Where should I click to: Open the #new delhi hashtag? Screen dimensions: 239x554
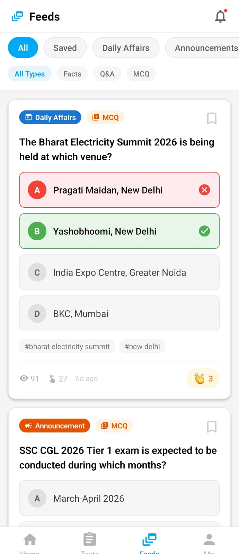pos(142,347)
